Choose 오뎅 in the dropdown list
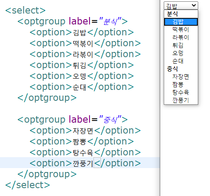 [x=181, y=53]
